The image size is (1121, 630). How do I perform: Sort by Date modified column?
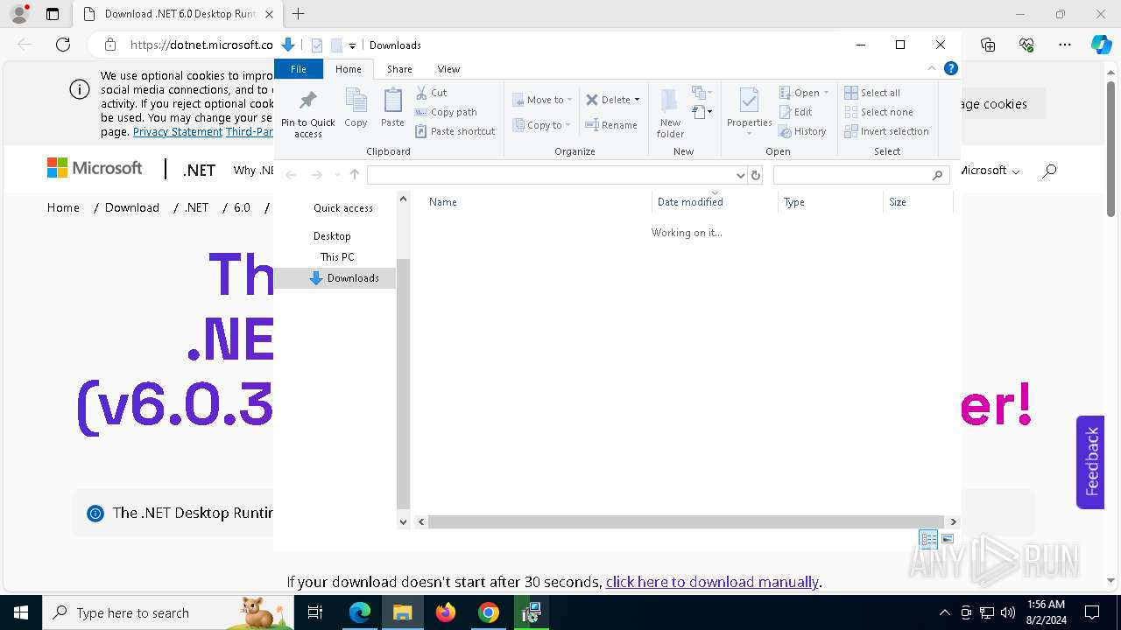[x=716, y=202]
